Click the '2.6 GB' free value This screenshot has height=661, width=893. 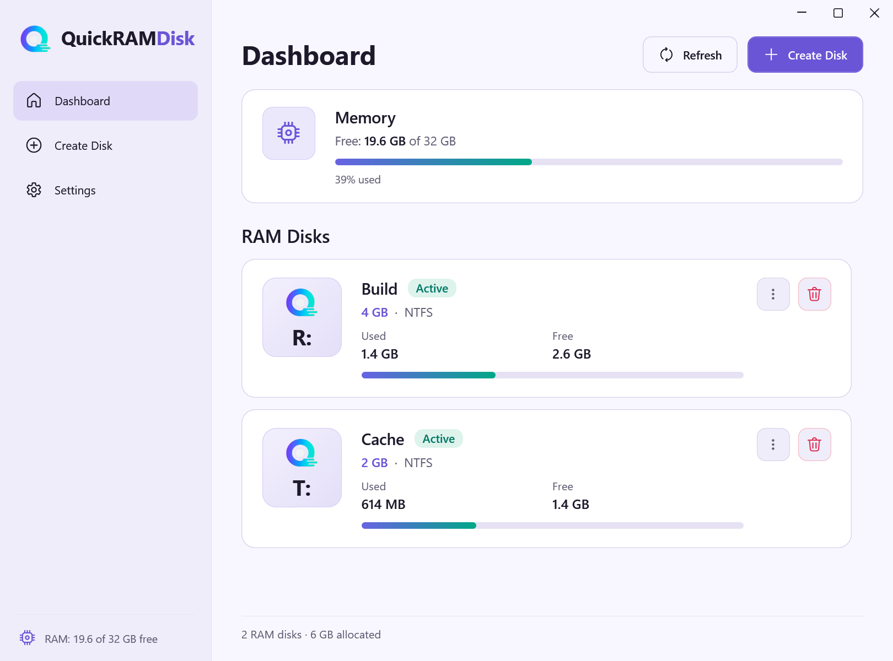572,354
